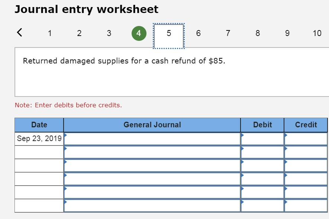Click the back navigation chevron

(19, 33)
